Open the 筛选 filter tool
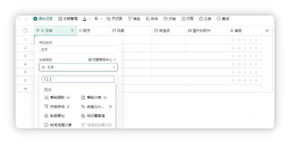290x144 pixels. click(134, 19)
